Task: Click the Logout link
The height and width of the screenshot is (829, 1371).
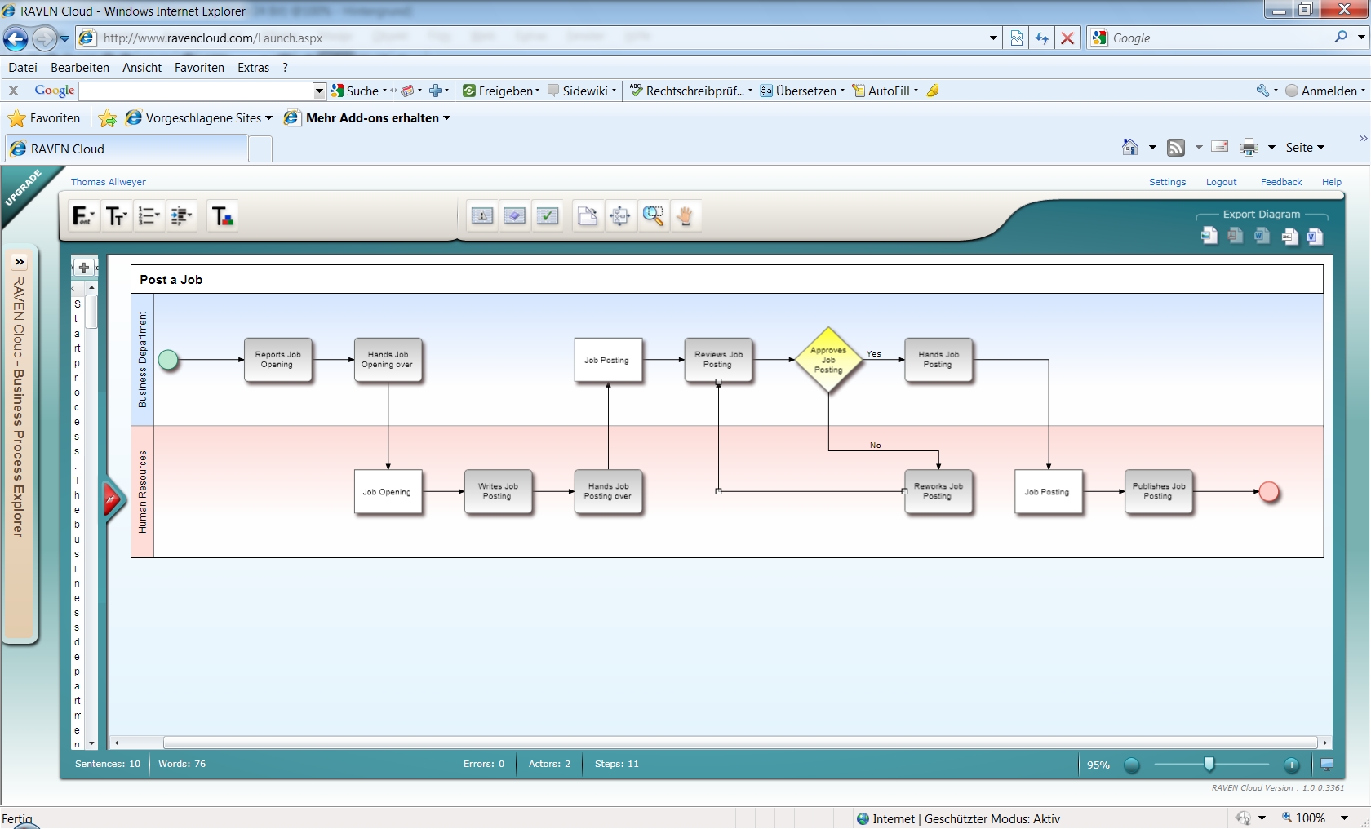Action: point(1222,182)
